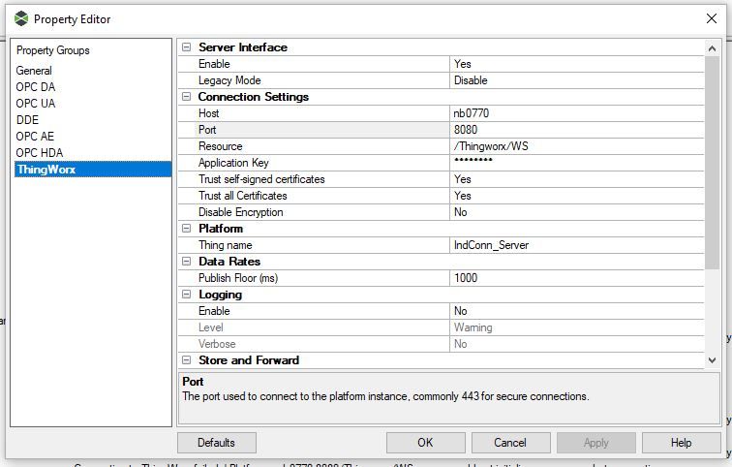Click the scrollbar down arrow

pyautogui.click(x=712, y=360)
